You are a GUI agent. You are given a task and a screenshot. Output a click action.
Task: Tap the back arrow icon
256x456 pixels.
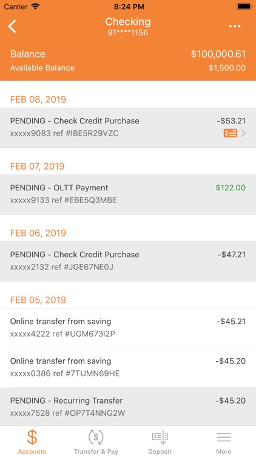(12, 26)
